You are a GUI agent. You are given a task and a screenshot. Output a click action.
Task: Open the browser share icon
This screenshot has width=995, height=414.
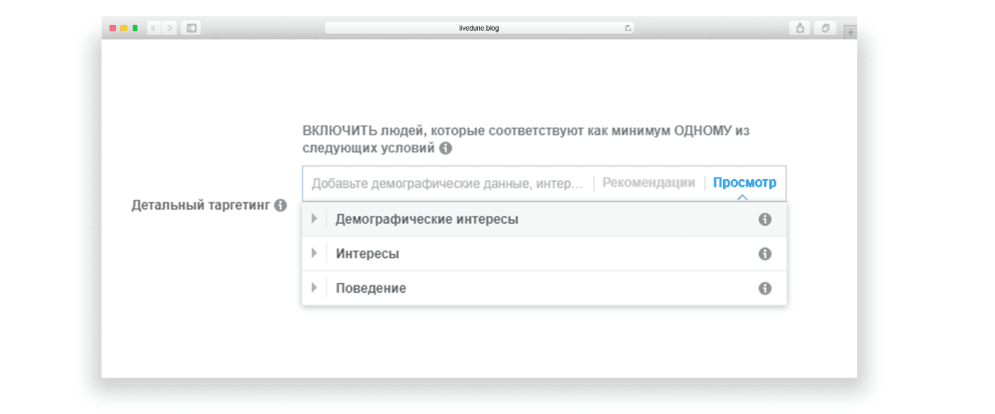click(800, 28)
